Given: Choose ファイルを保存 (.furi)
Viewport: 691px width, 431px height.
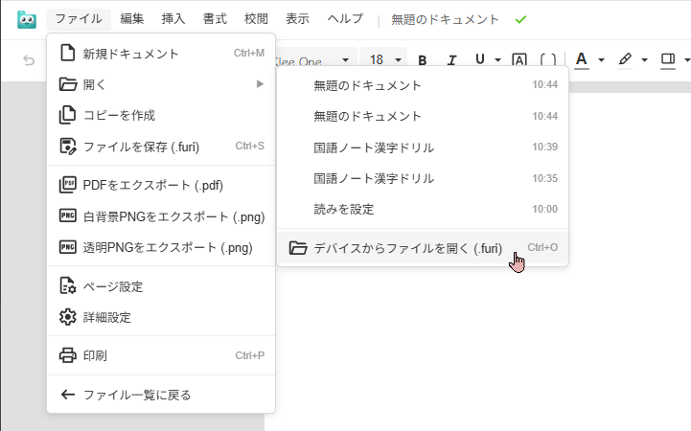Looking at the screenshot, I should 161,147.
